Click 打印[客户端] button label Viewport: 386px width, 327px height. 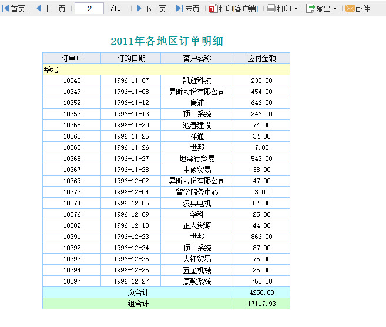pos(239,9)
